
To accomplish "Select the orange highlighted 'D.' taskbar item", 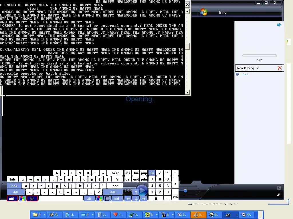I will [198, 215].
